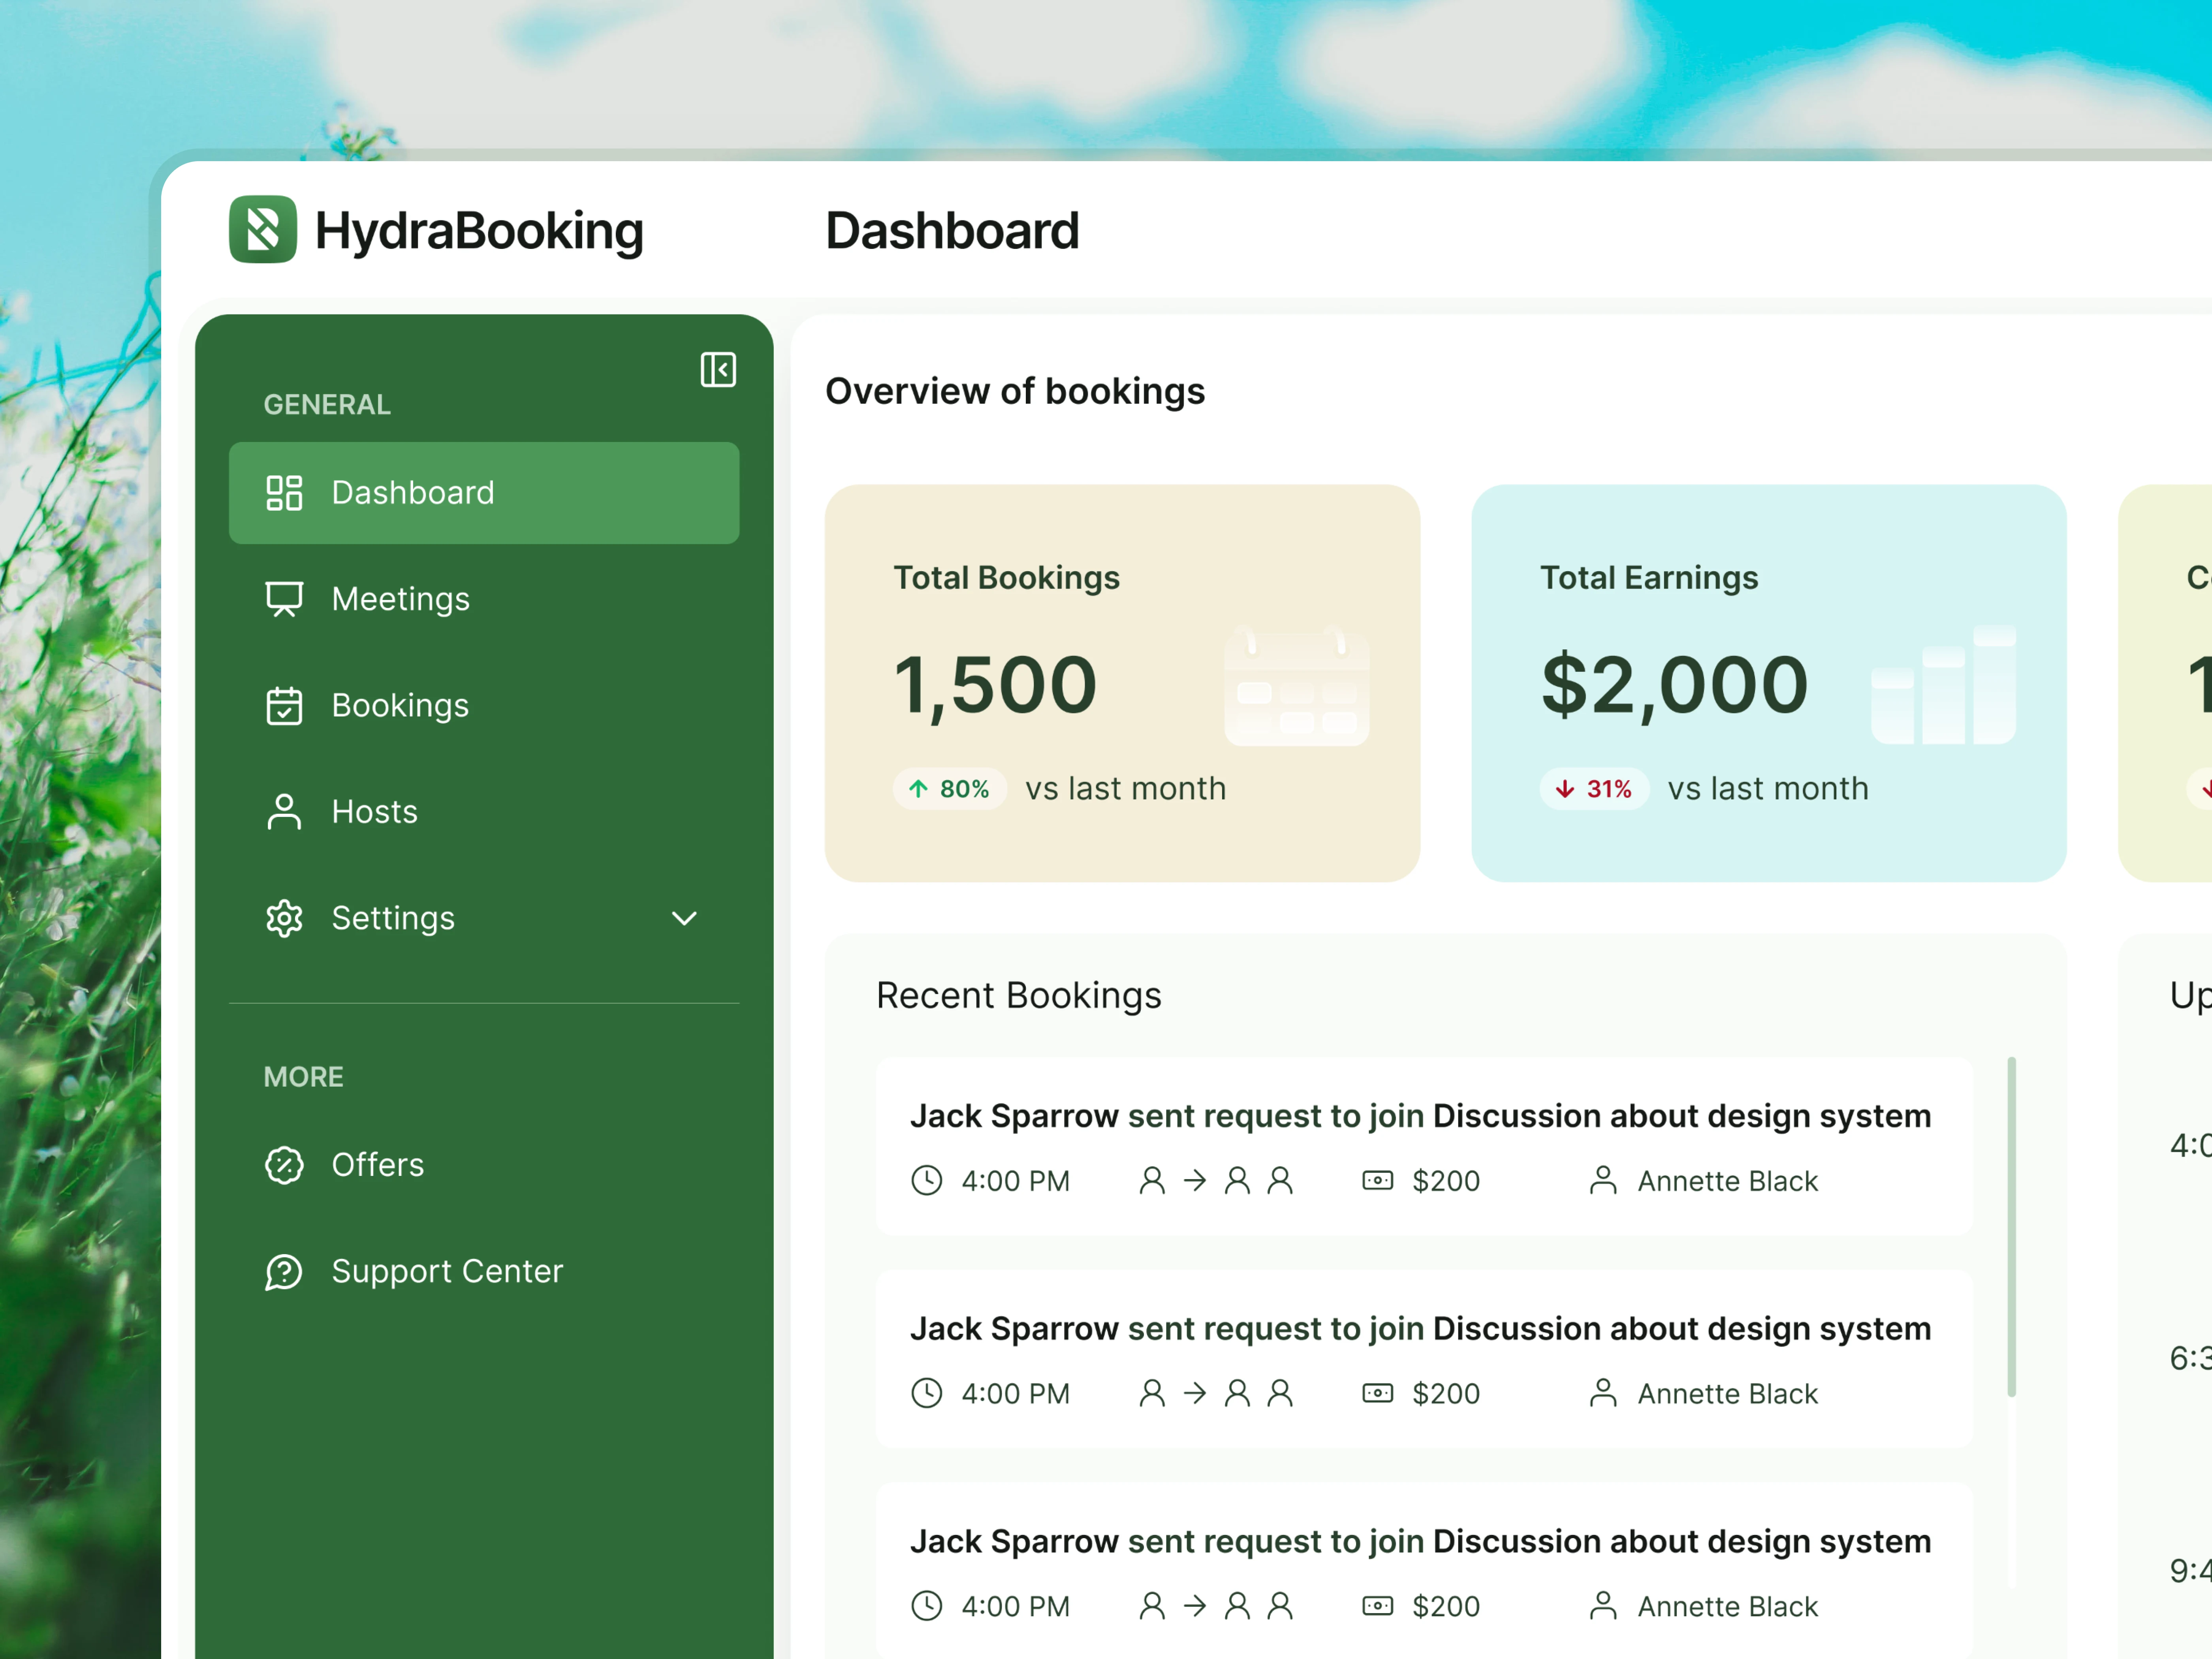This screenshot has width=2212, height=1659.
Task: Open the Meetings menu item
Action: pyautogui.click(x=484, y=599)
